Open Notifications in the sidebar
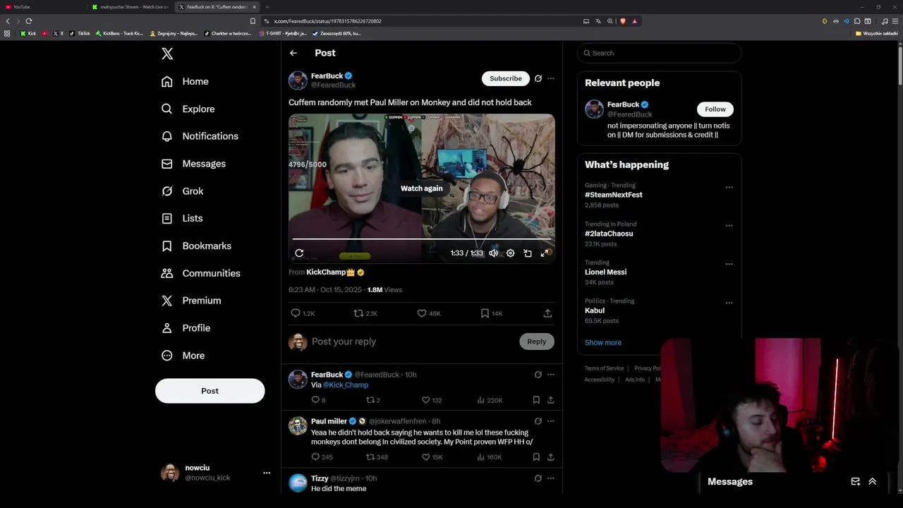Viewport: 903px width, 508px height. point(200,136)
